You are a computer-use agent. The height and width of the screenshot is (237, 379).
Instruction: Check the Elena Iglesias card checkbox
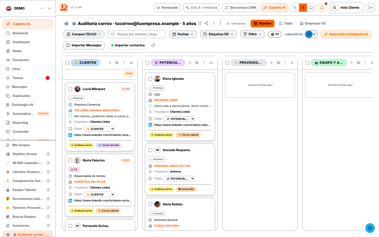(x=150, y=79)
